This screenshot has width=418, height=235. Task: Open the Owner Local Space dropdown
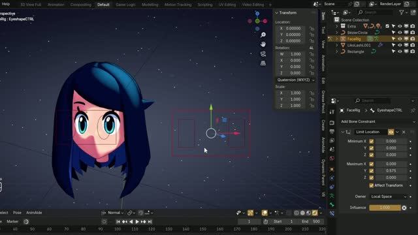click(389, 196)
